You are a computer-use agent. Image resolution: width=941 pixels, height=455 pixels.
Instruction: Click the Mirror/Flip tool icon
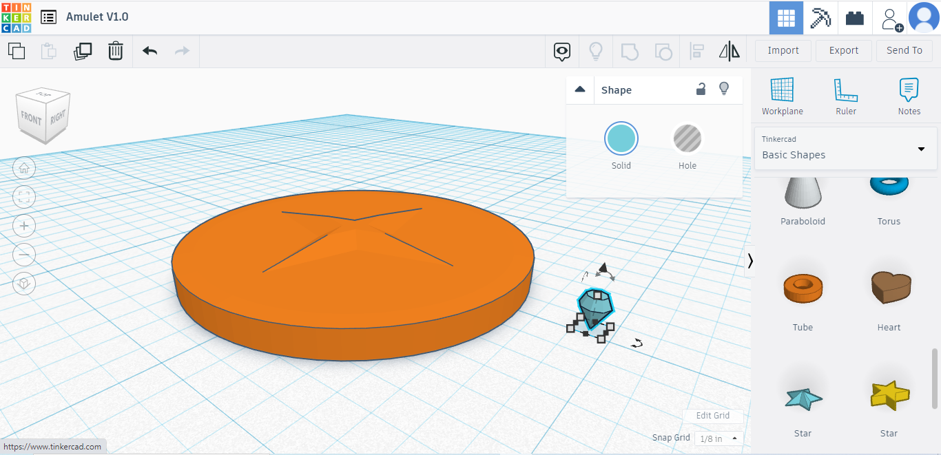[730, 51]
